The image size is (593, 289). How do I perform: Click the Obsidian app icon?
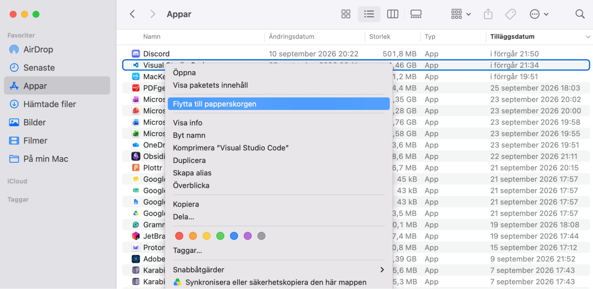click(136, 156)
